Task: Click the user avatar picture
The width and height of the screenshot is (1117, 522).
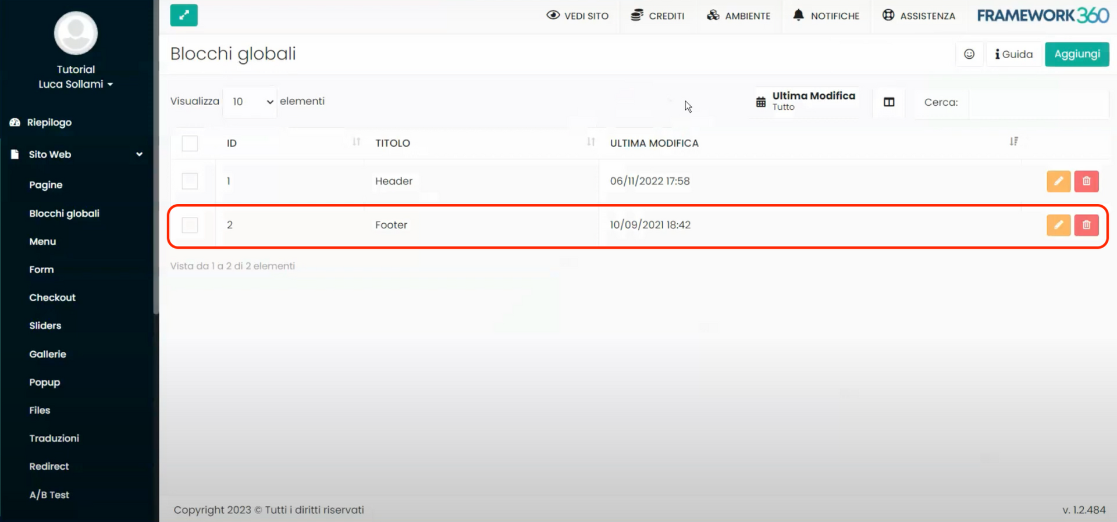Action: tap(76, 33)
